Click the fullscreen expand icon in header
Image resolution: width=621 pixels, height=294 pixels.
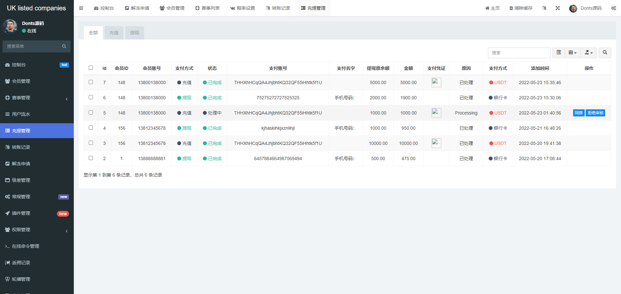(x=558, y=8)
